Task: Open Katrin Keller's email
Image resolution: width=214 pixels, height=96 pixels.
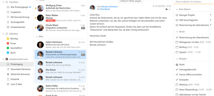Action: (x=60, y=88)
